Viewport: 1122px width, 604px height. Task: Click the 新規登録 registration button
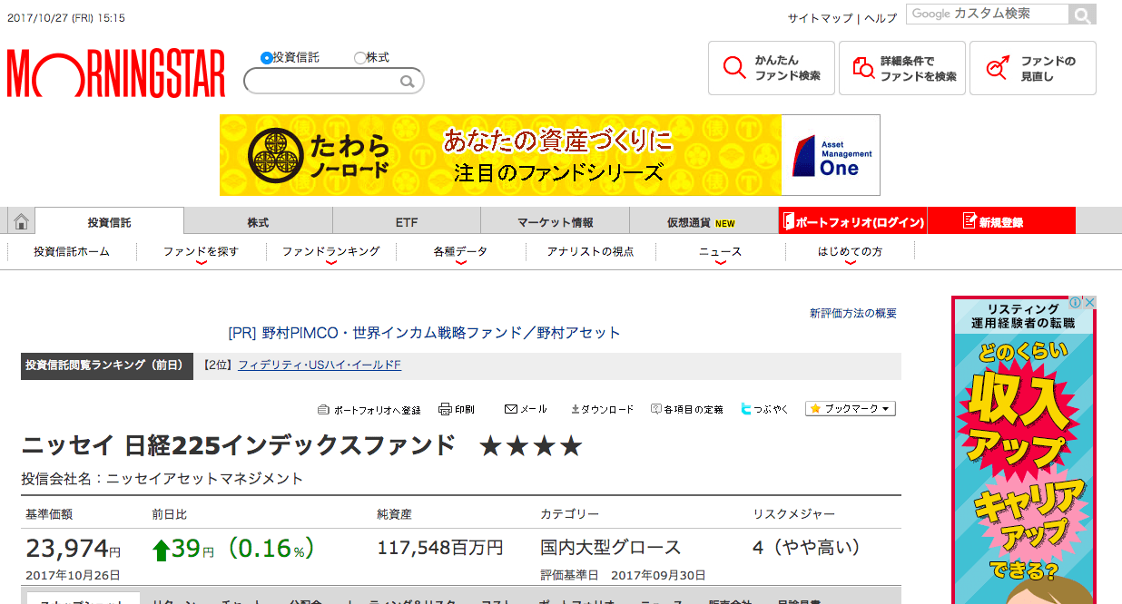pyautogui.click(x=999, y=220)
